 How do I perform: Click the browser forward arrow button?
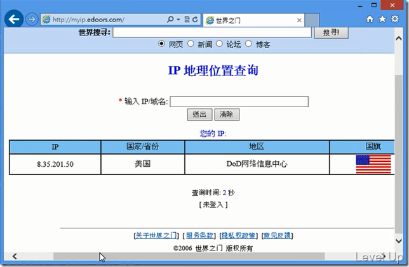(32, 19)
